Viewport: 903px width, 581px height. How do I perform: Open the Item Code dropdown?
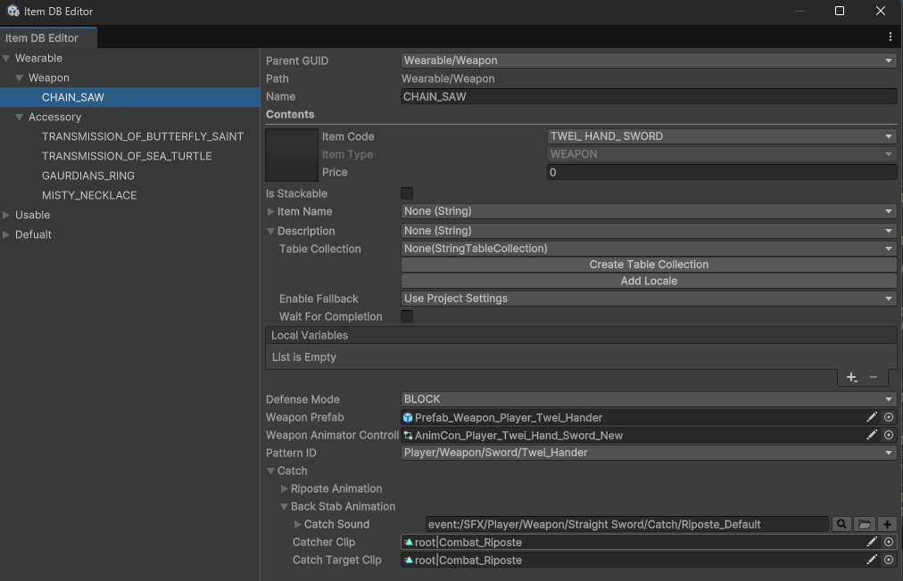[x=721, y=136]
